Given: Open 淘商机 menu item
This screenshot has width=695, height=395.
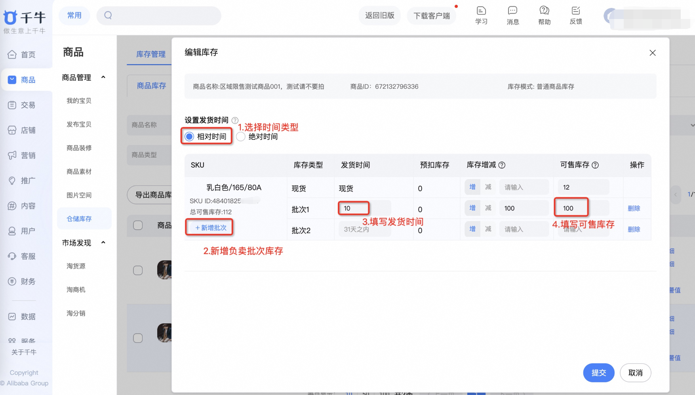Looking at the screenshot, I should pos(76,290).
